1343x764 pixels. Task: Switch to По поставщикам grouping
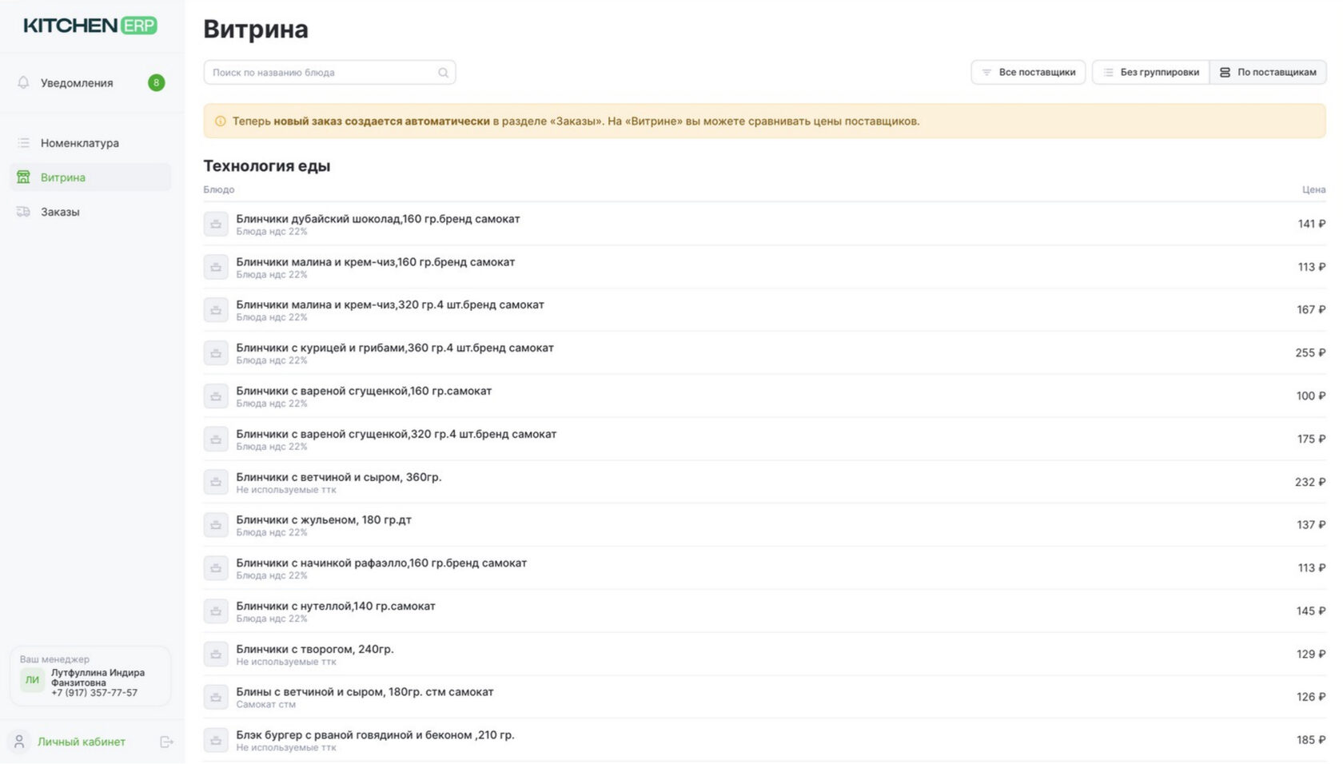(x=1268, y=73)
